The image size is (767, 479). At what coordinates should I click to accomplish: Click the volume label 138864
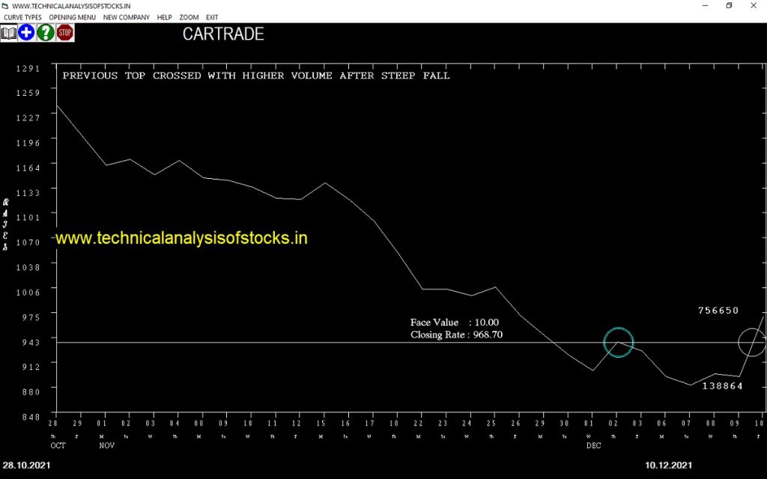[722, 386]
